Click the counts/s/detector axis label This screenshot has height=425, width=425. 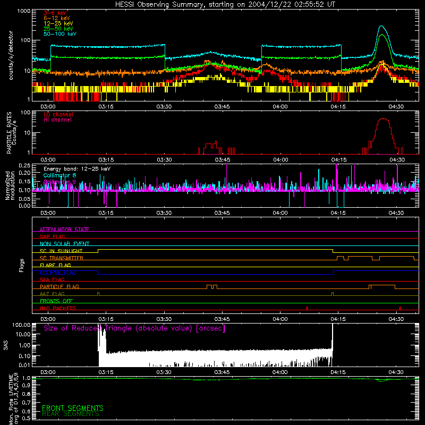point(11,55)
